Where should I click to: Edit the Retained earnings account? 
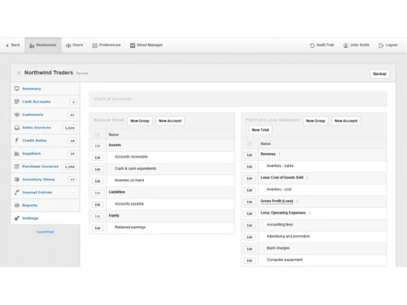click(98, 228)
